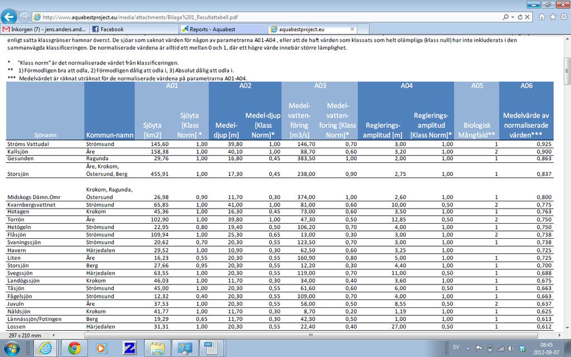Click the Kommun-namn column header
This screenshot has height=357, width=571.
coord(110,135)
